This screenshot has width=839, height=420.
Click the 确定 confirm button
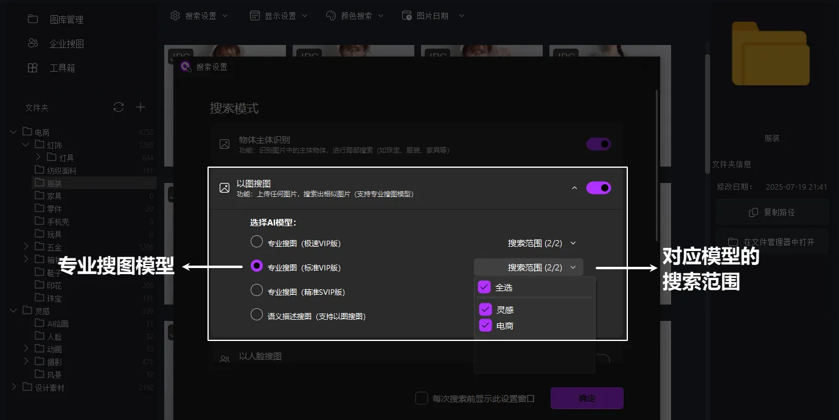586,398
